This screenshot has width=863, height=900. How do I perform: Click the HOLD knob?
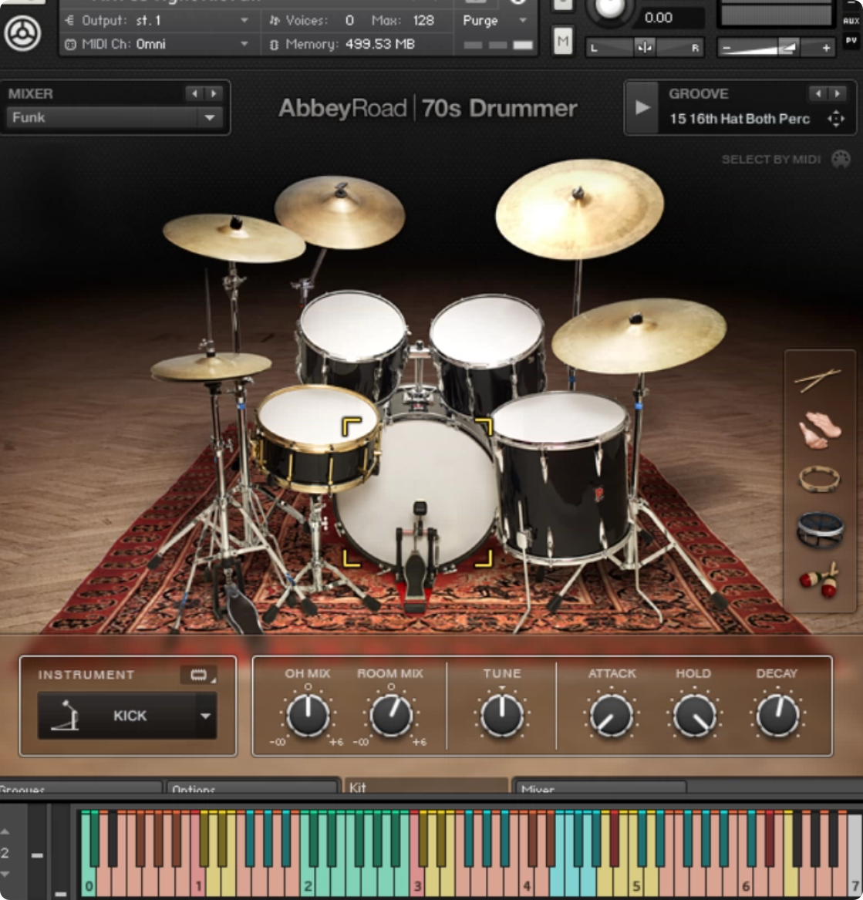694,715
